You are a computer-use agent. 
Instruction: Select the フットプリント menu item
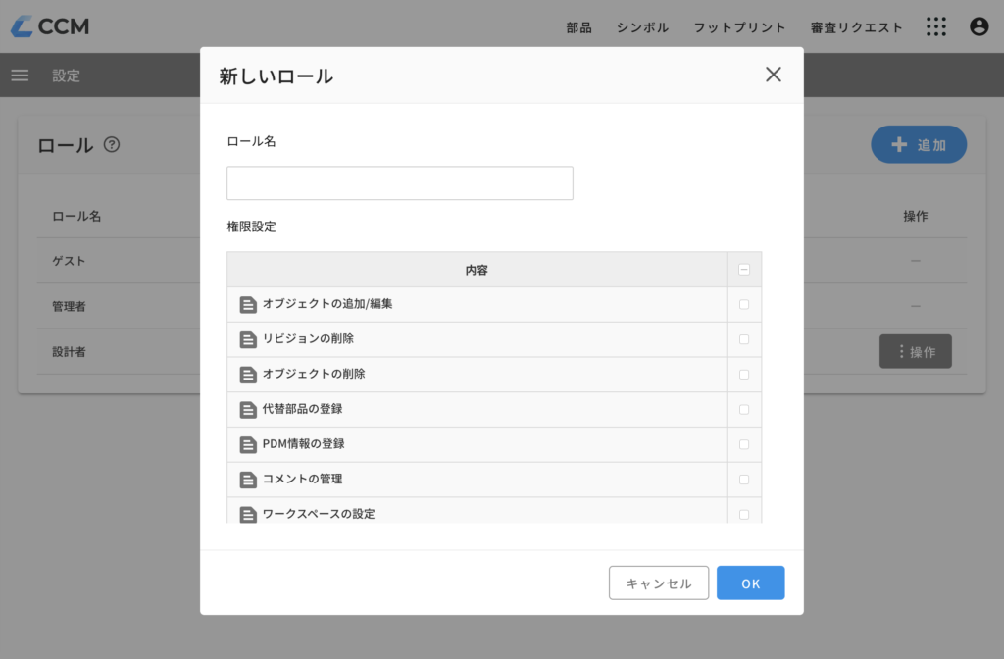pyautogui.click(x=740, y=27)
